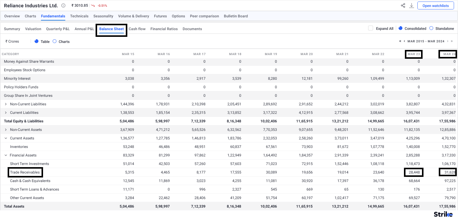Select the Charts view radio option

[x=54, y=41]
